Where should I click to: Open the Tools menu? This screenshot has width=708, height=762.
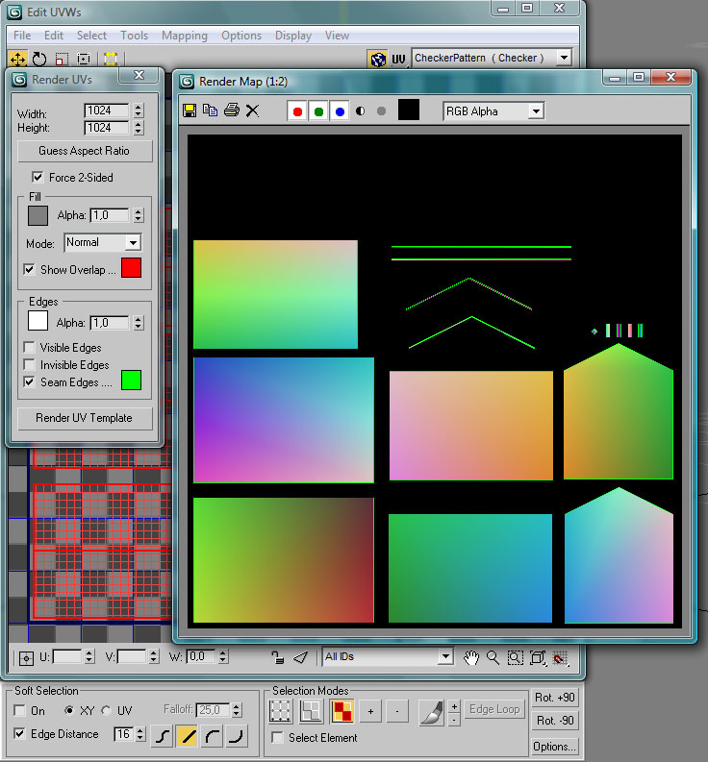coord(134,36)
